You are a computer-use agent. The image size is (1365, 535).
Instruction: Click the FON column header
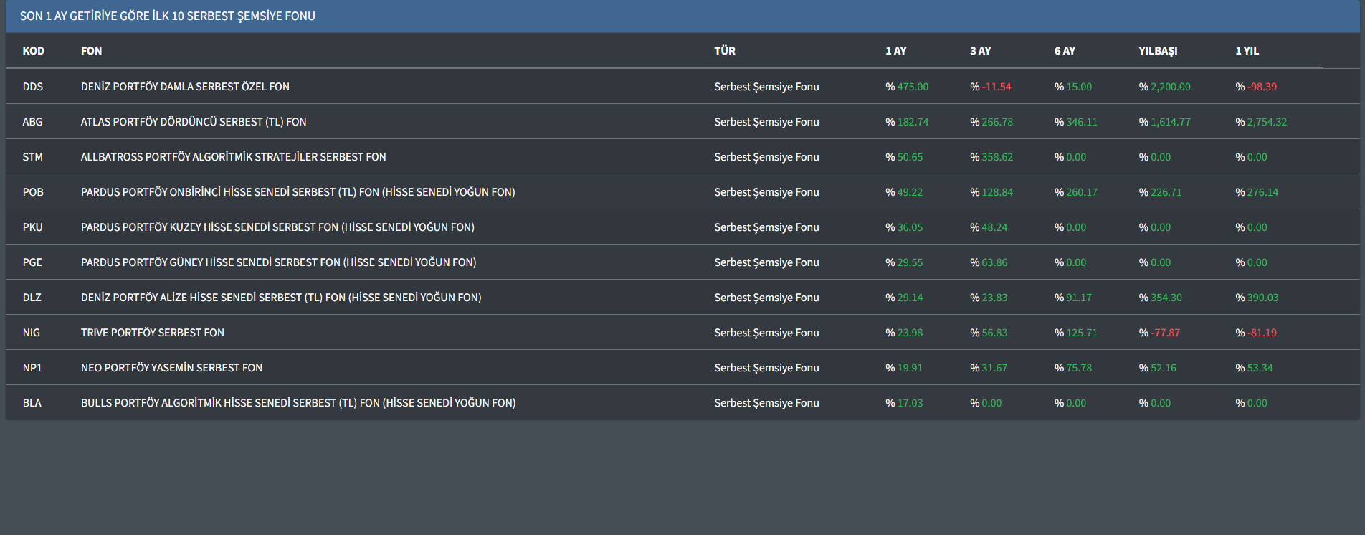point(91,51)
